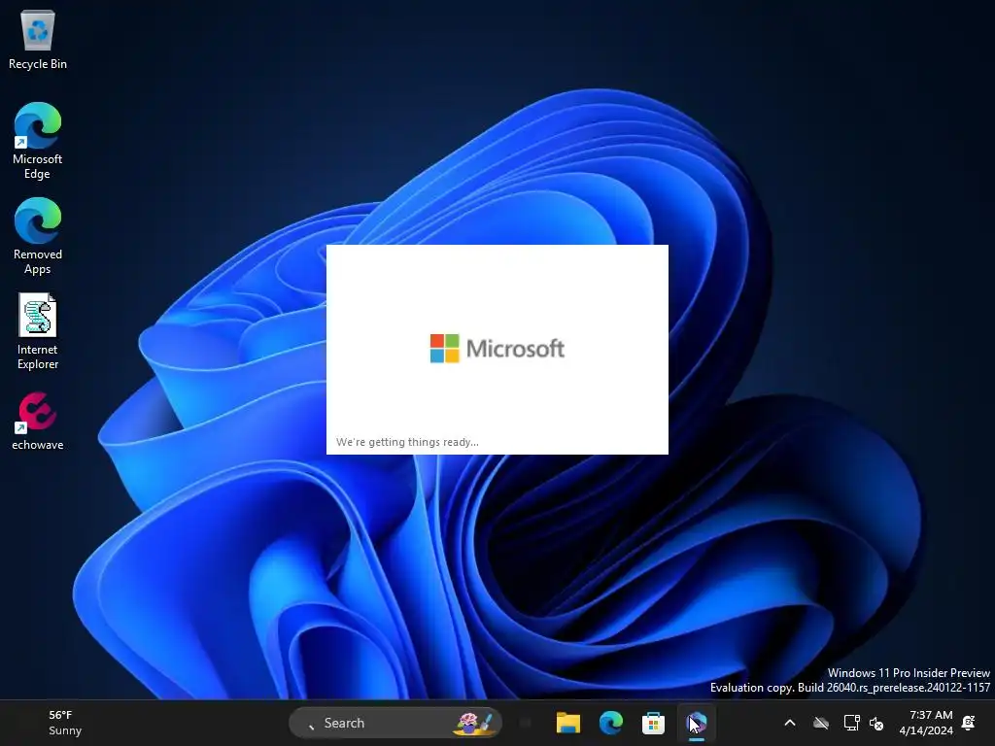The height and width of the screenshot is (746, 995).
Task: Select the Removed Apps desktop icon
Action: (x=38, y=236)
